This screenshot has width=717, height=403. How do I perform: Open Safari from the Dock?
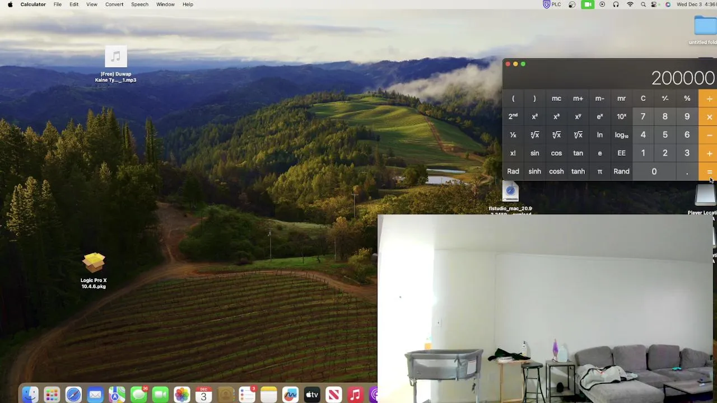pos(73,395)
